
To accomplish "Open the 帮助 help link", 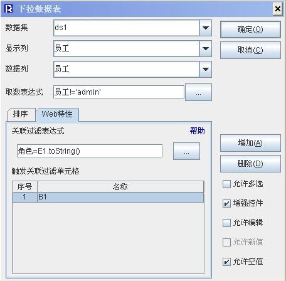I will pos(197,131).
